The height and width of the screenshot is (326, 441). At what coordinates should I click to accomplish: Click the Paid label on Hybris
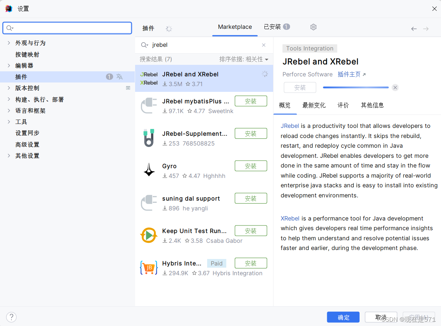217,263
